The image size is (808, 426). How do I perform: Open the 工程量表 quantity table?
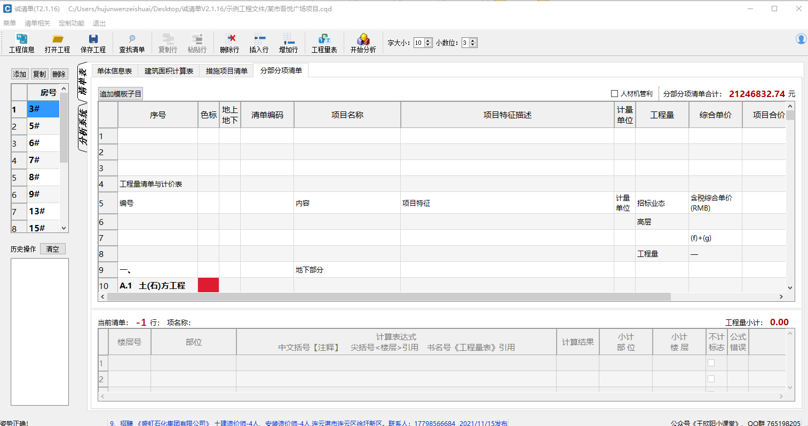click(x=324, y=43)
